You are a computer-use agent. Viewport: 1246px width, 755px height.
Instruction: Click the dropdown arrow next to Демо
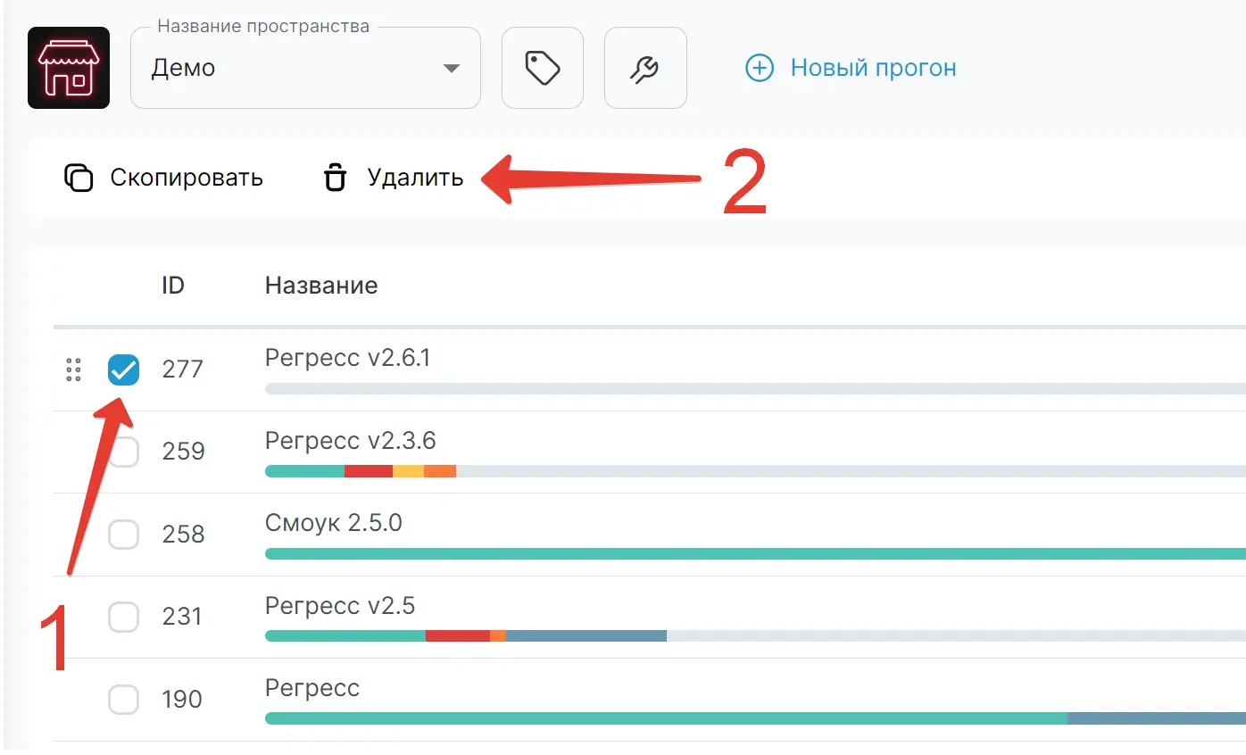click(x=453, y=67)
